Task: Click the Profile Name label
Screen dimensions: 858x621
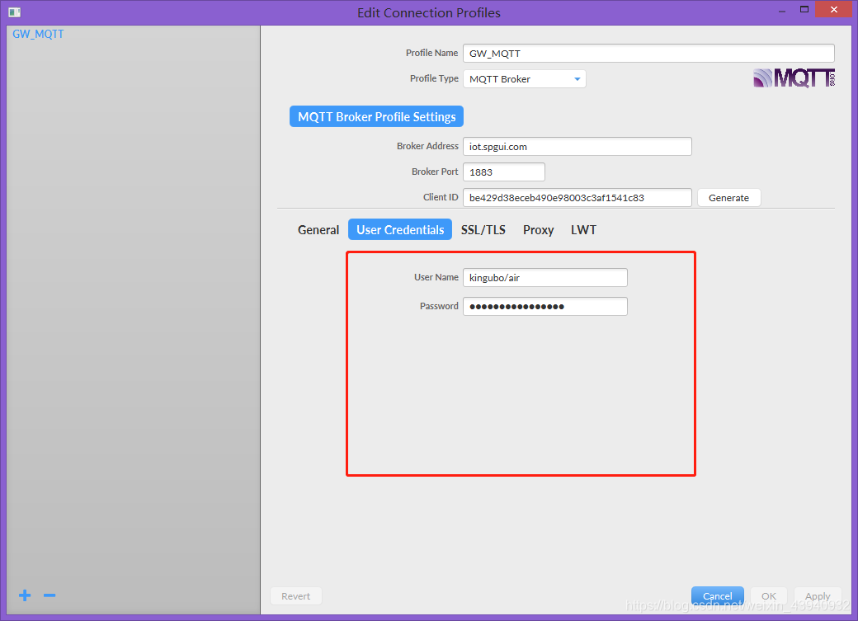Action: 431,53
